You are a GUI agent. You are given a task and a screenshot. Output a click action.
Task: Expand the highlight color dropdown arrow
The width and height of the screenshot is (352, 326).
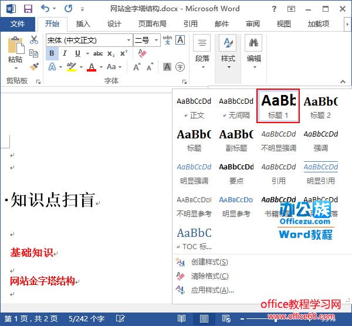click(82, 67)
